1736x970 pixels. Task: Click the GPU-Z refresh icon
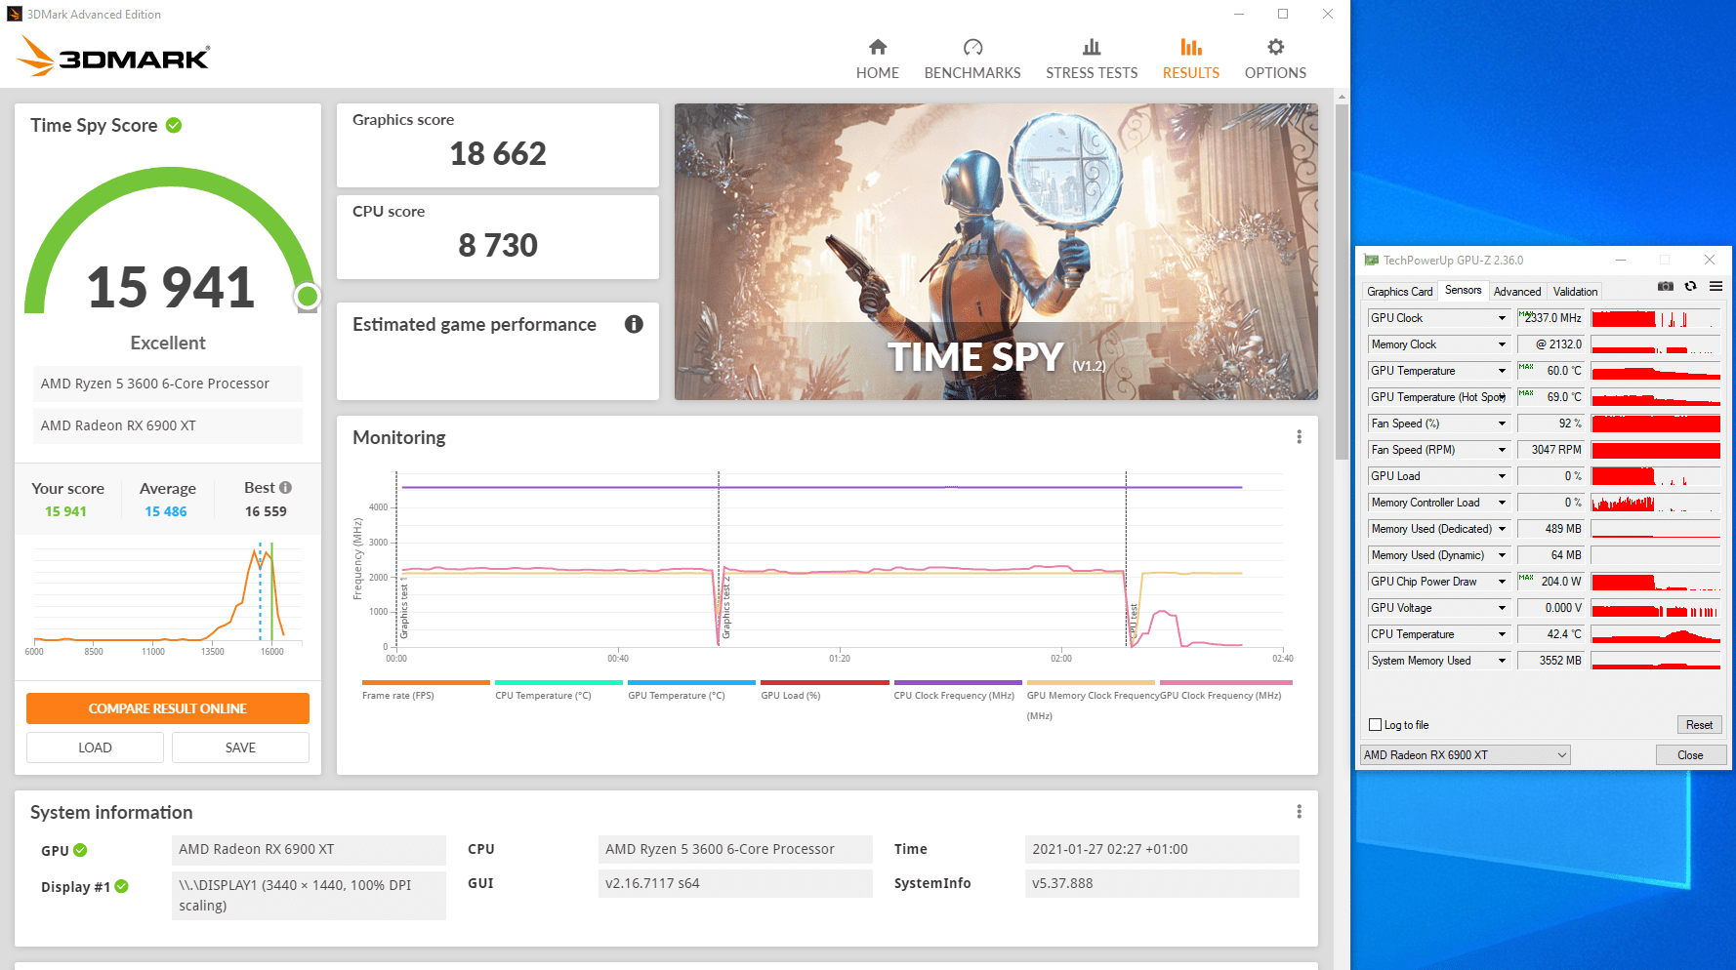pyautogui.click(x=1690, y=286)
